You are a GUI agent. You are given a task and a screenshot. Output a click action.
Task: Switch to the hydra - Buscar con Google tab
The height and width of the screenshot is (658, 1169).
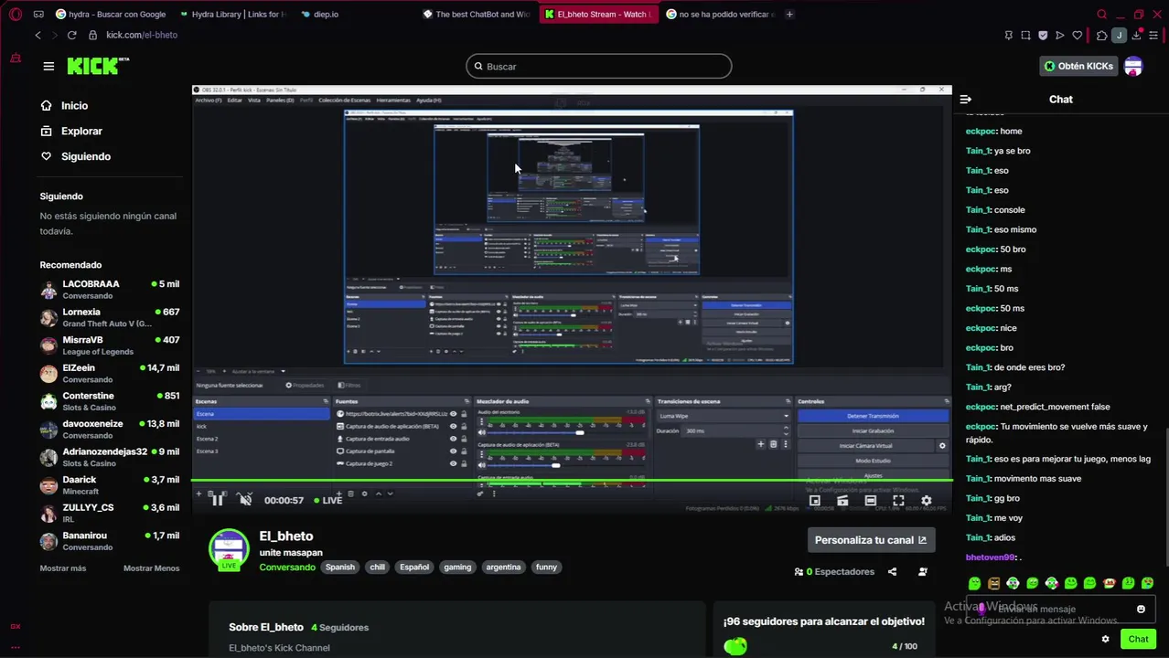click(110, 15)
